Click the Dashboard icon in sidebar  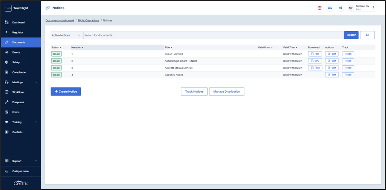(x=7, y=22)
